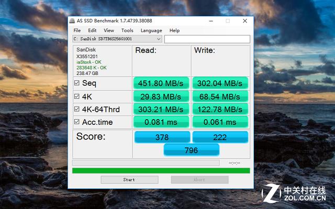Toggle the 4K-64Thrd test checkbox
The width and height of the screenshot is (335, 209).
pyautogui.click(x=77, y=109)
